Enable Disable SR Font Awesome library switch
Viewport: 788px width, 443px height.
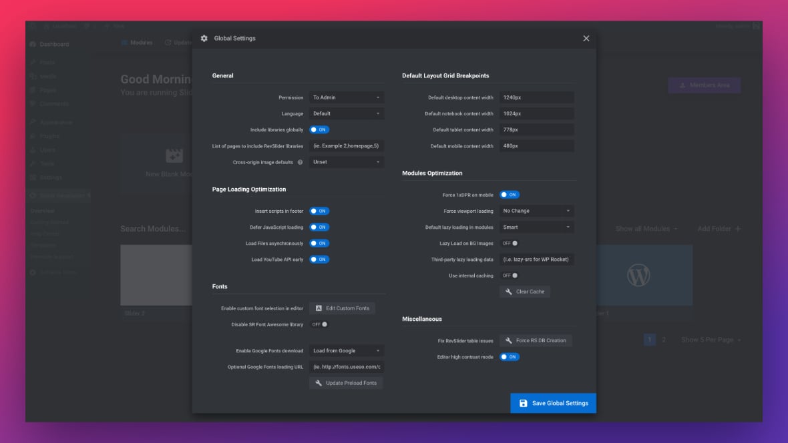320,324
